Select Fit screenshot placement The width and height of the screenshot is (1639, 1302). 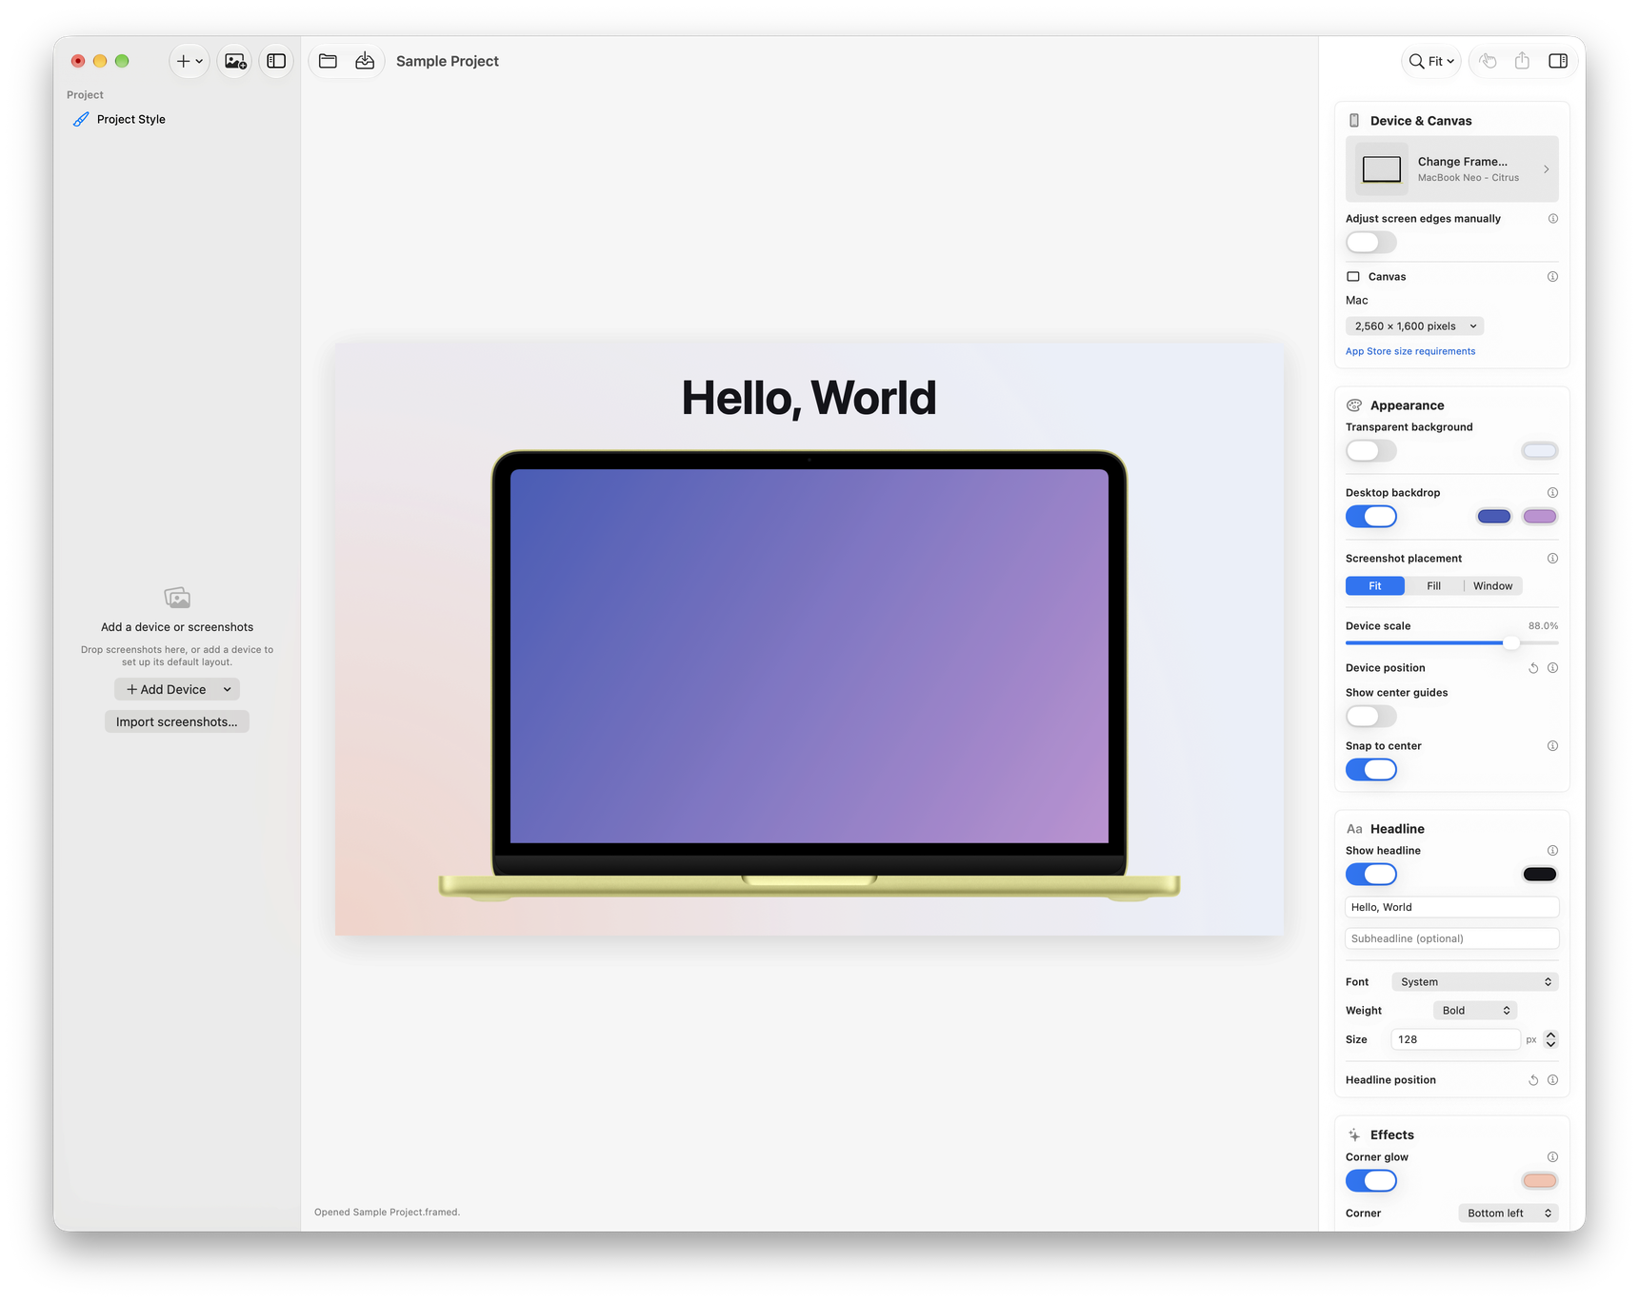coord(1375,586)
